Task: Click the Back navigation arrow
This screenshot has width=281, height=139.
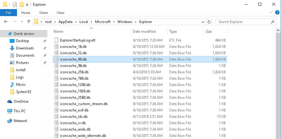Action: click(x=6, y=22)
